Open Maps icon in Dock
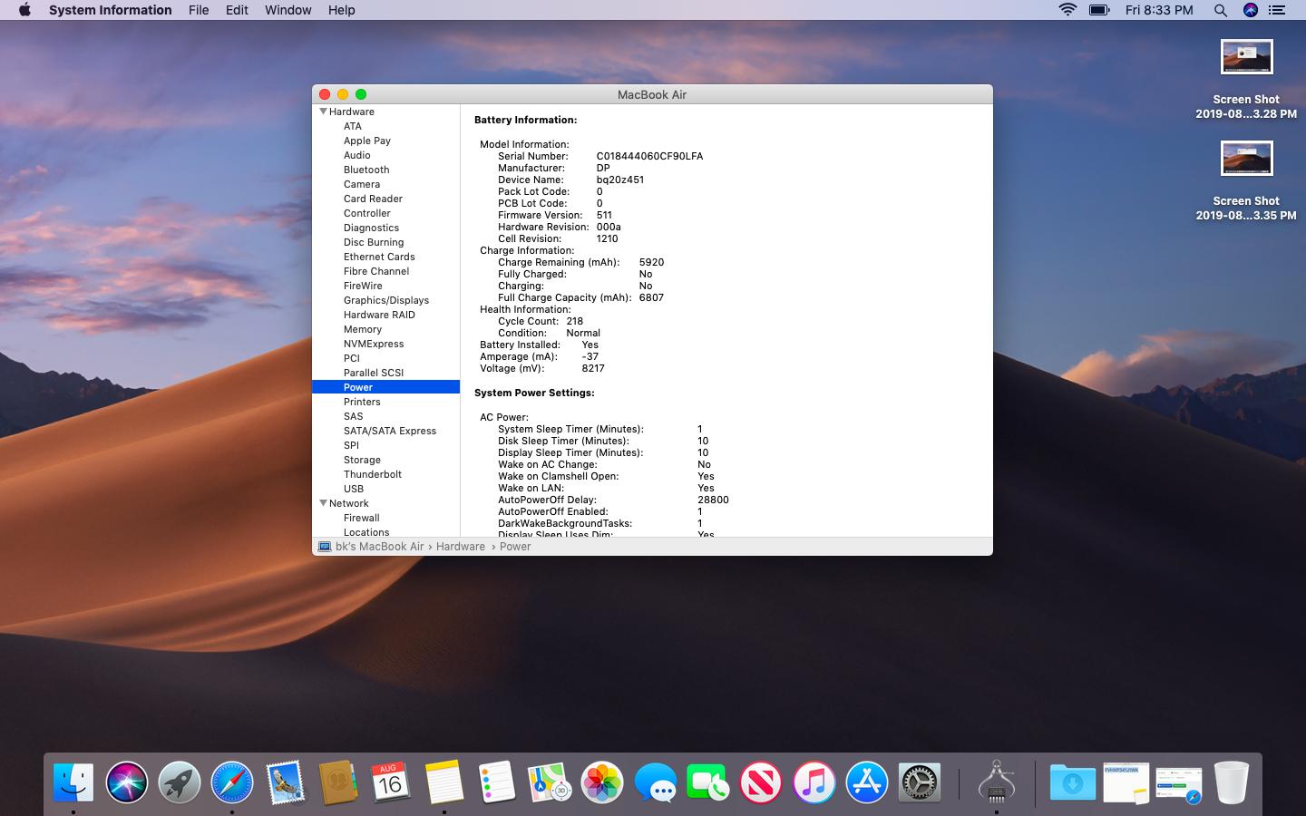The height and width of the screenshot is (816, 1306). 549,782
